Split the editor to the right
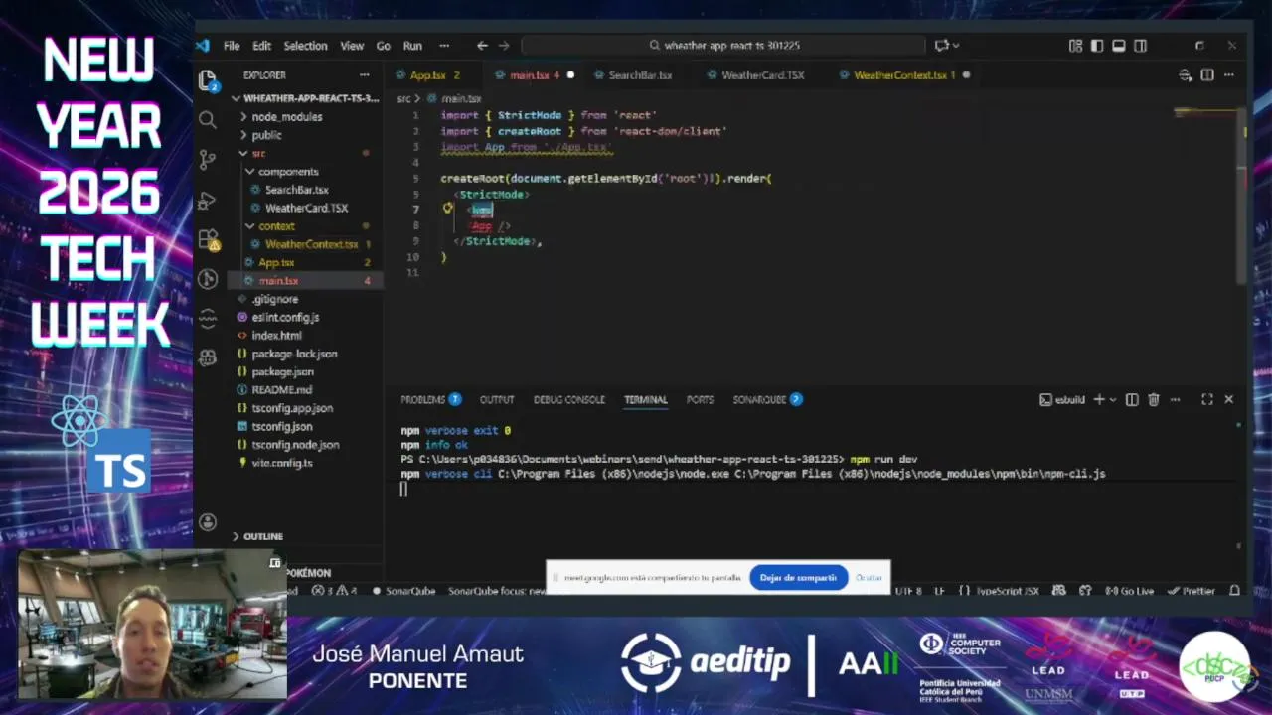The width and height of the screenshot is (1272, 715). [1207, 75]
